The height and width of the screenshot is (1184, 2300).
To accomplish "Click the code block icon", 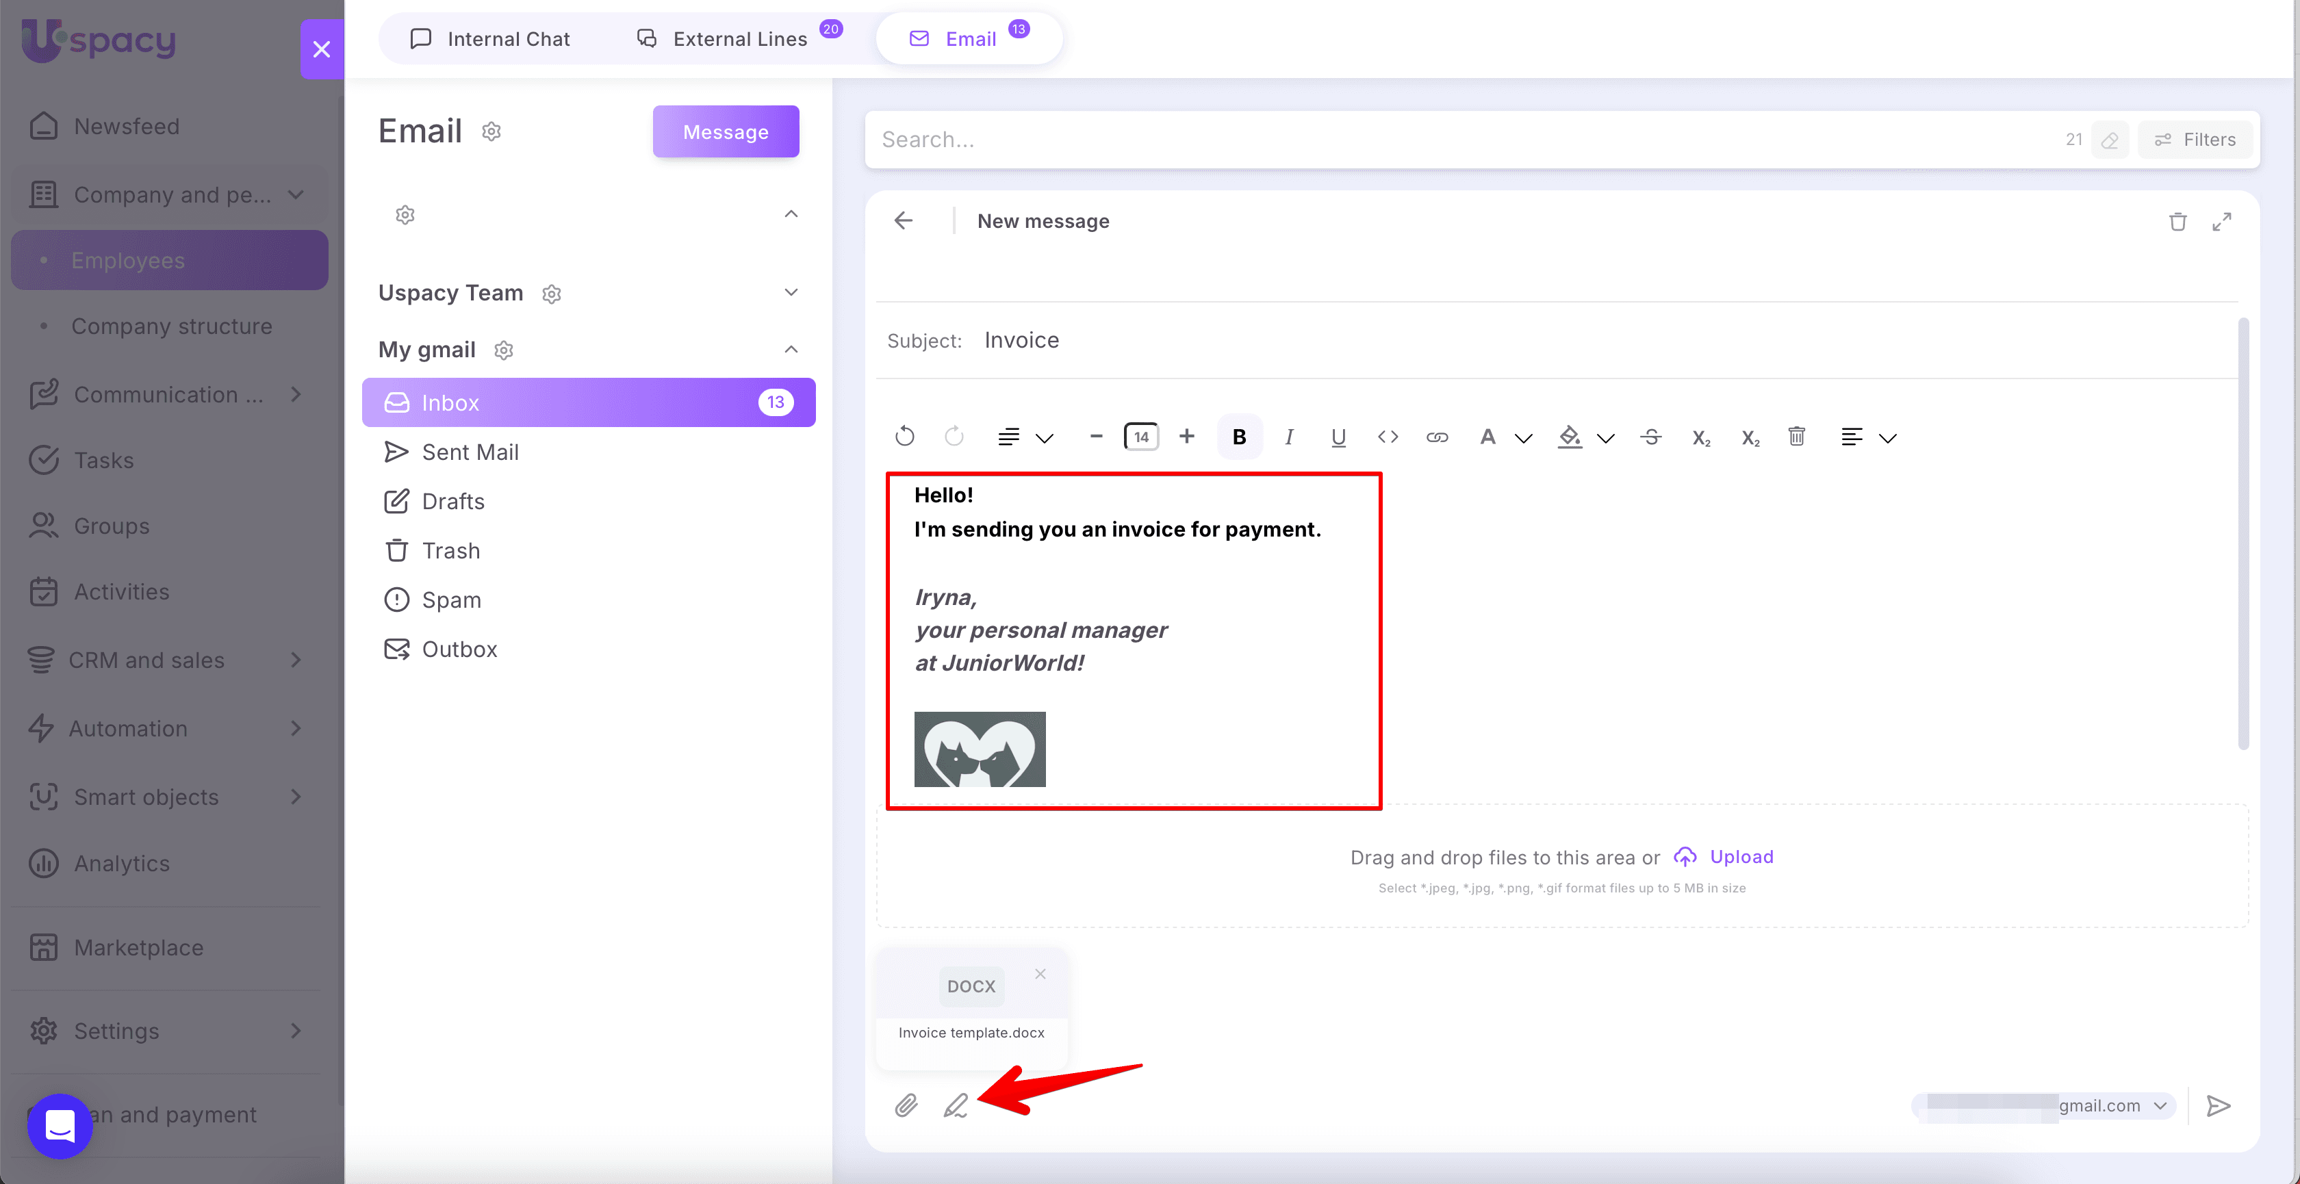I will [x=1388, y=437].
